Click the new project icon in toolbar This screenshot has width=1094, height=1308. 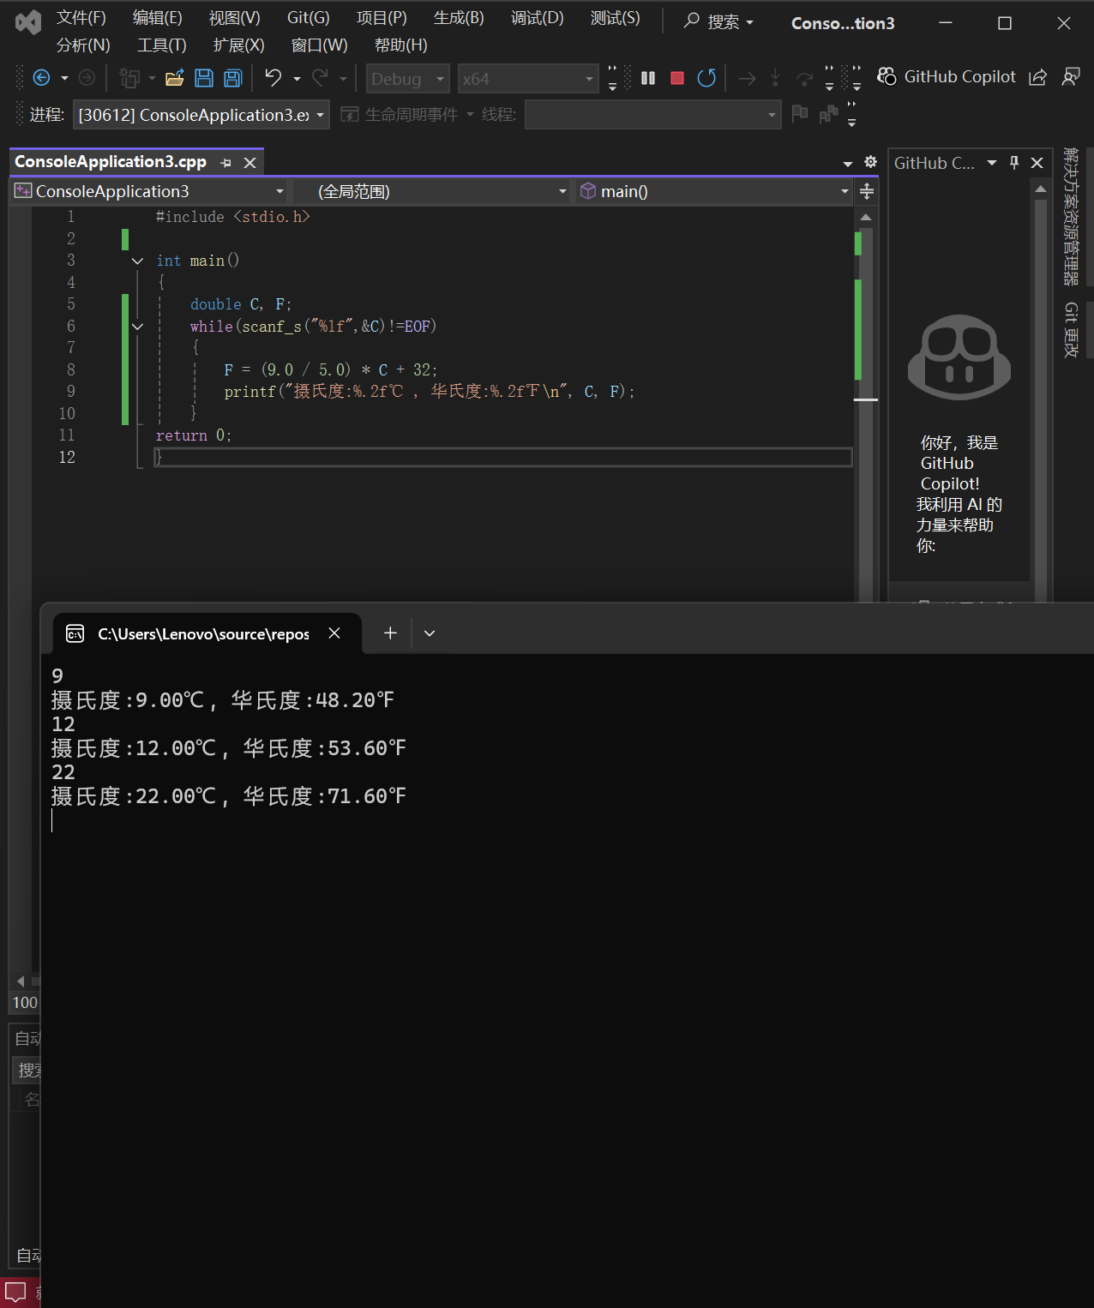point(129,78)
